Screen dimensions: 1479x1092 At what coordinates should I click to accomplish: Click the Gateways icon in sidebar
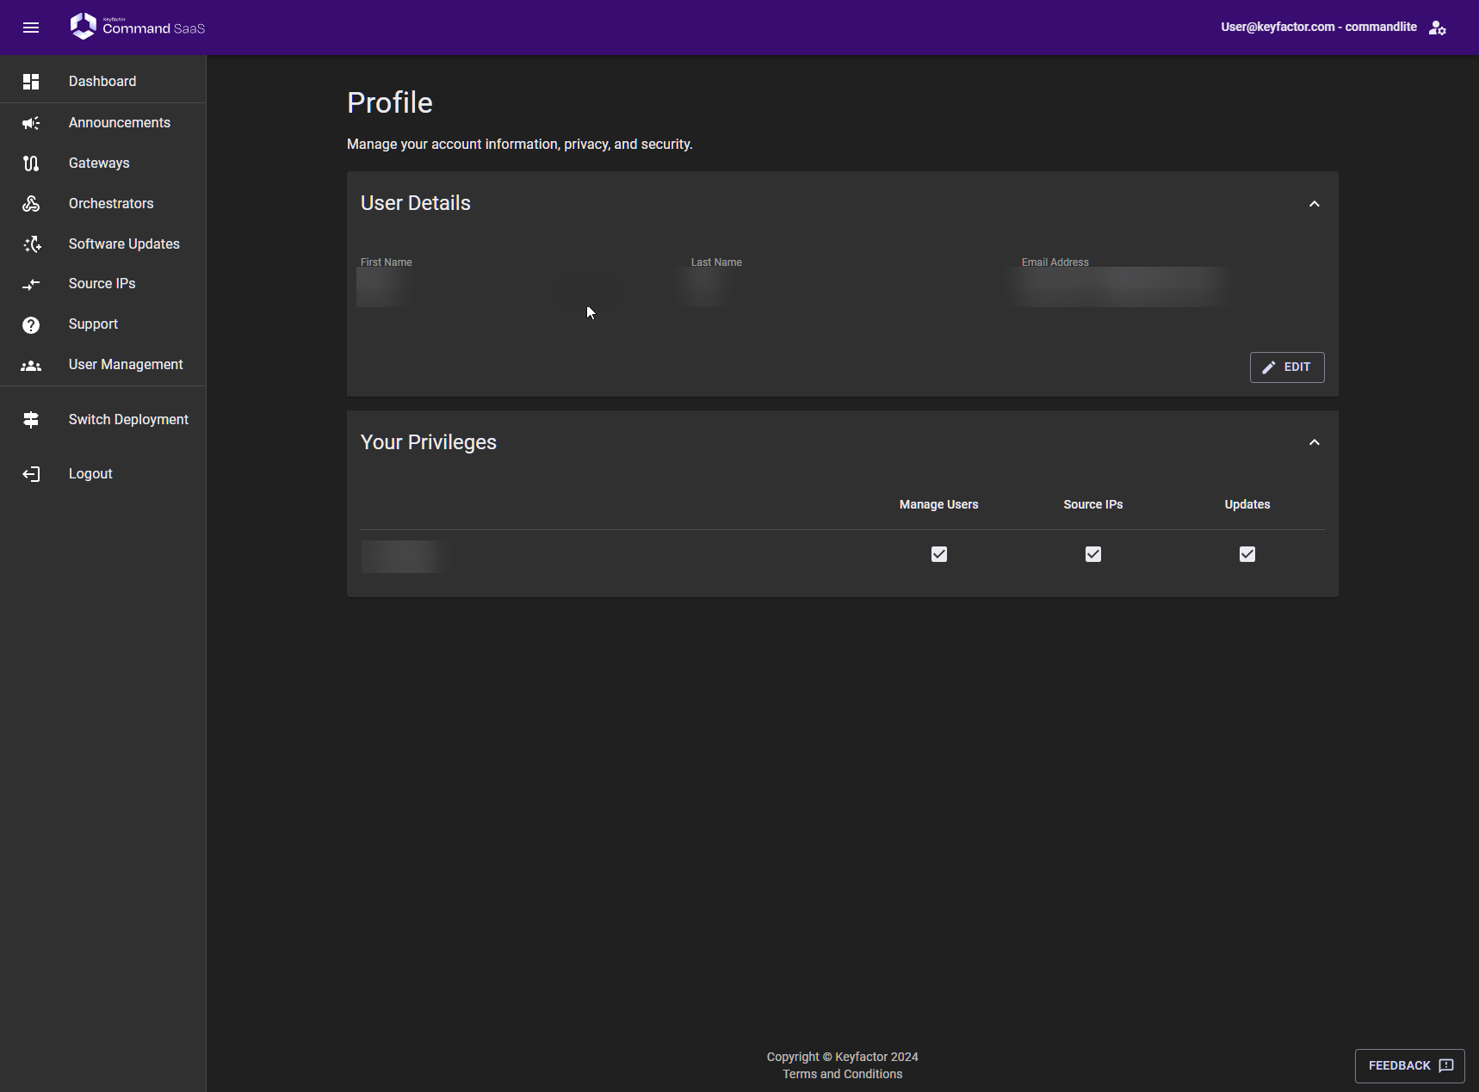tap(31, 163)
